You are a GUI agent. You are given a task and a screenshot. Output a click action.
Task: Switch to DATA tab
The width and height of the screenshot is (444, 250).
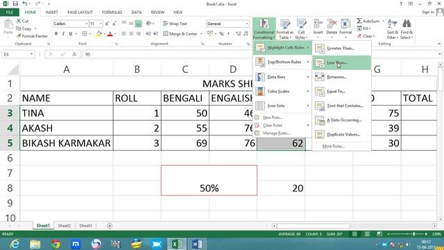[137, 12]
